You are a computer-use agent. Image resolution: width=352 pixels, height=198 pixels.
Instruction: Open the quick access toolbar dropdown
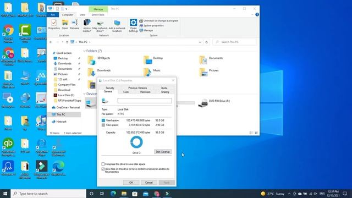[66, 9]
